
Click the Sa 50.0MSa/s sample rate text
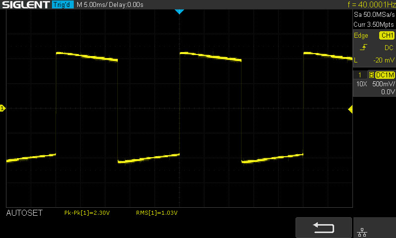pos(374,15)
